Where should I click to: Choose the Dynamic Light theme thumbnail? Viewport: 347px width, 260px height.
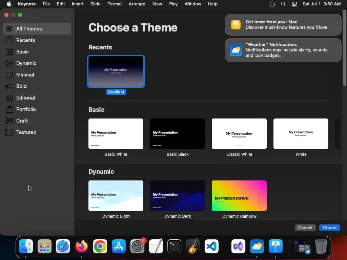116,196
